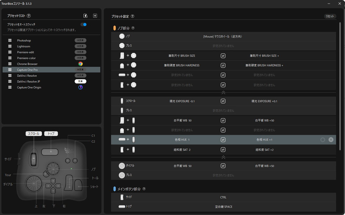345x215 pixels.
Task: Click the knob on the TourBox diagram
Action: [x=53, y=167]
